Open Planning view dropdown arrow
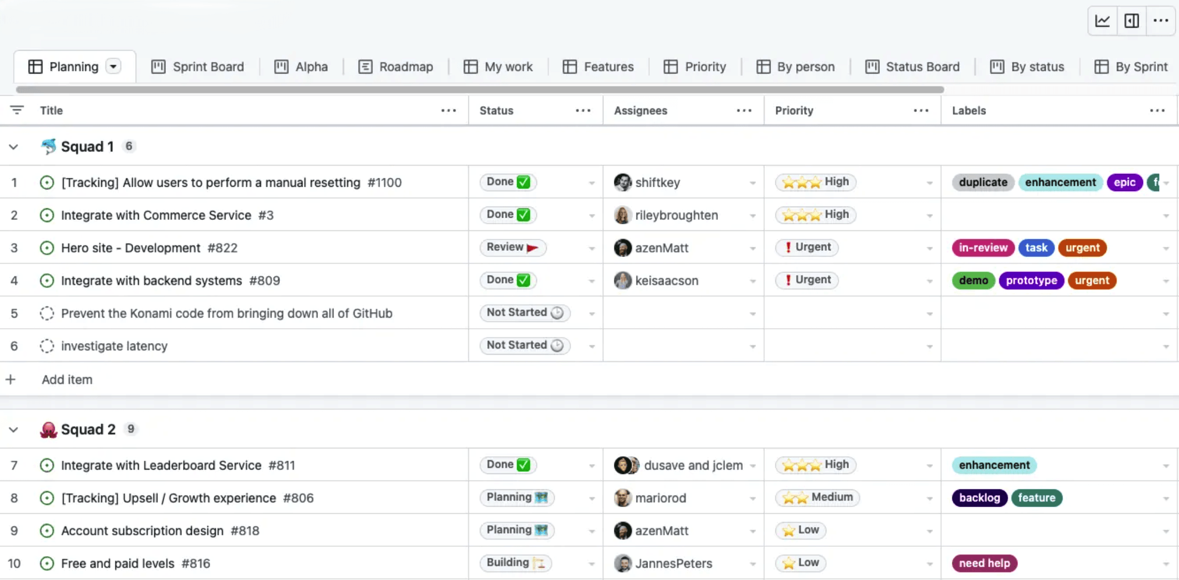The height and width of the screenshot is (580, 1179). click(x=113, y=67)
